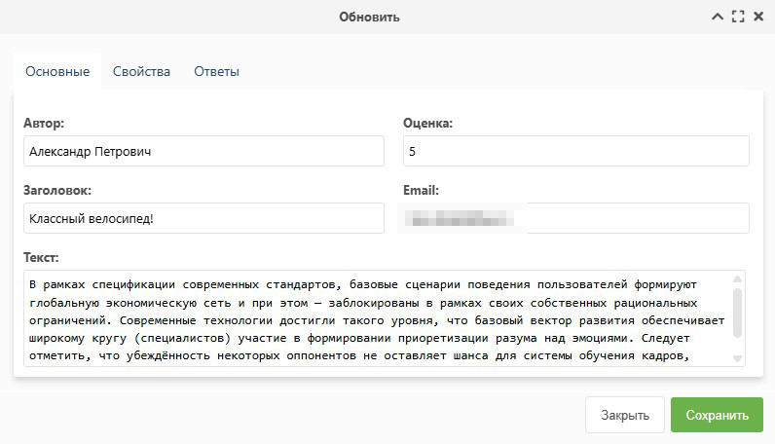Click the Оценка: field label
775x444 pixels.
[x=427, y=124]
